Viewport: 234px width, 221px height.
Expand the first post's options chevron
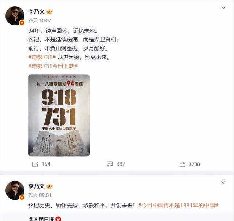pos(223,8)
